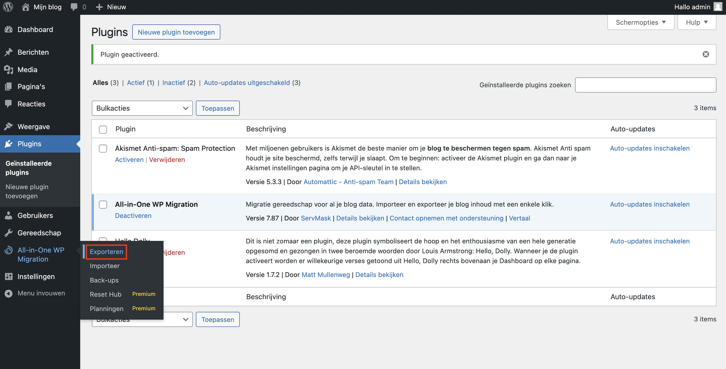The height and width of the screenshot is (369, 726).
Task: Click the WordPress logo icon
Action: pyautogui.click(x=8, y=7)
